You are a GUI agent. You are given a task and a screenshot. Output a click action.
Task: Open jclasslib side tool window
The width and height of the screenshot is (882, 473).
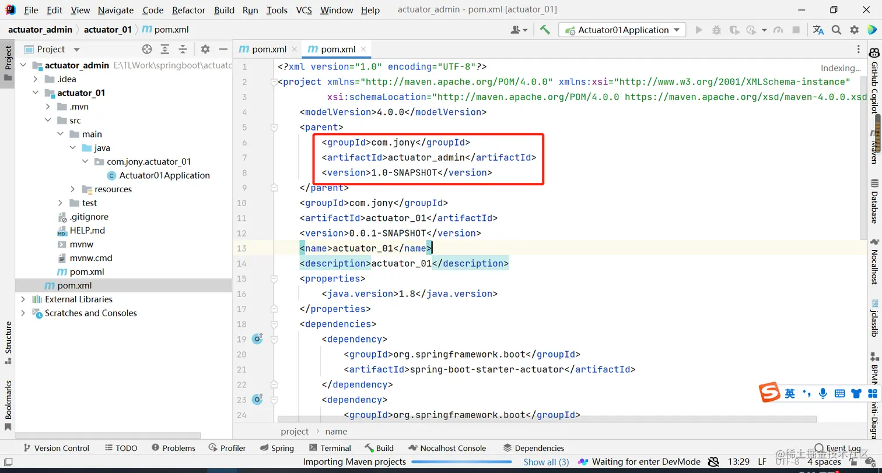coord(874,319)
